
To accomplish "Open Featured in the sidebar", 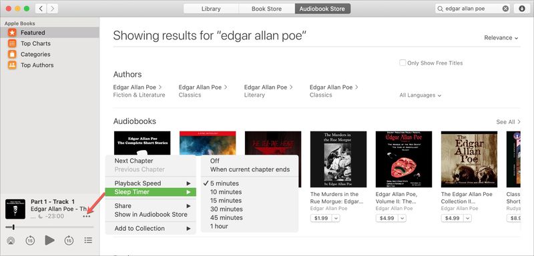I will 49,33.
